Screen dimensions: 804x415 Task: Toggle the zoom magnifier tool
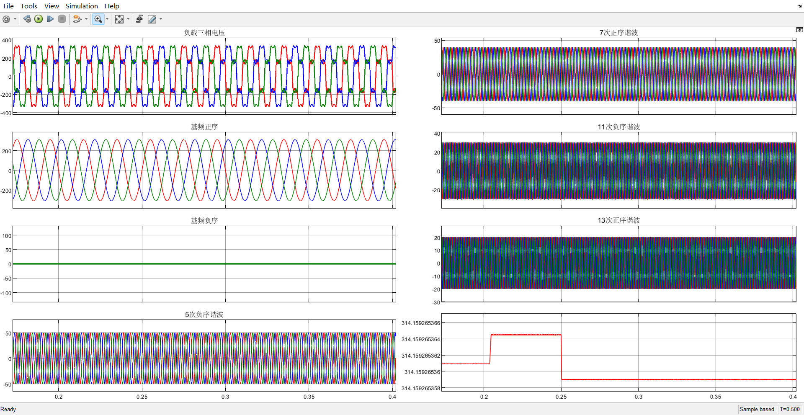click(98, 19)
